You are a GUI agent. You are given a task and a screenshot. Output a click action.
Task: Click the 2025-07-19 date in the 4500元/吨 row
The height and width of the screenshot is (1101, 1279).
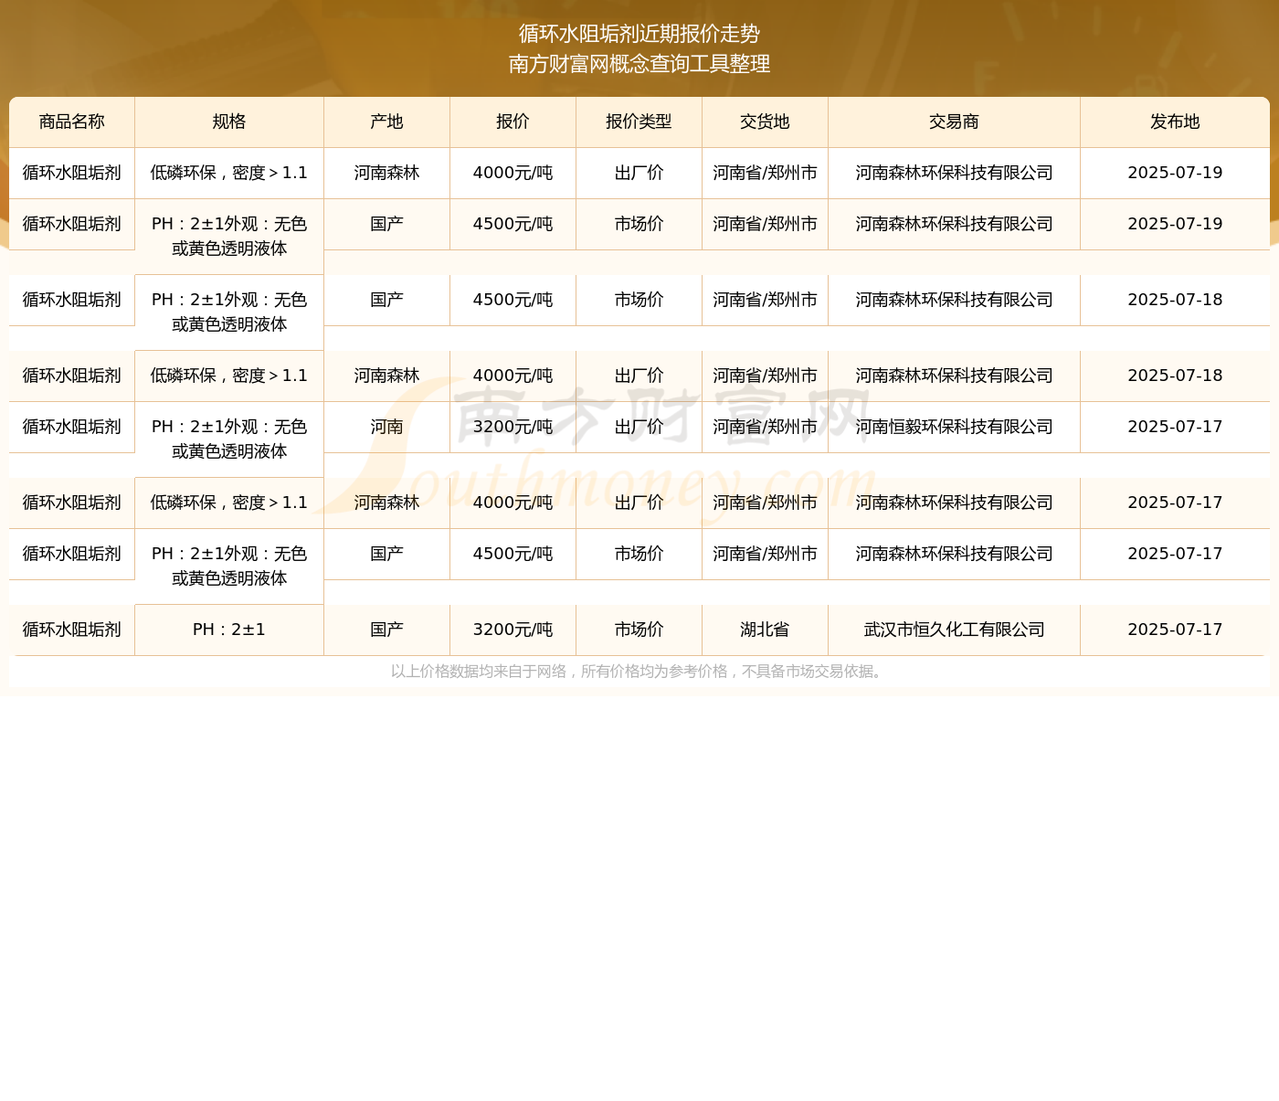1175,224
